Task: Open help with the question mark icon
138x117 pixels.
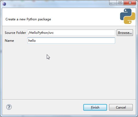Action: 9,107
